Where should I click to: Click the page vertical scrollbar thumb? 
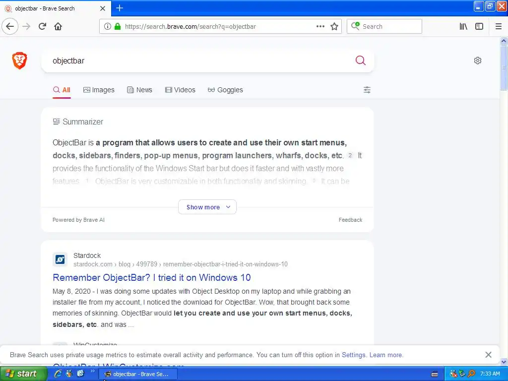504,67
